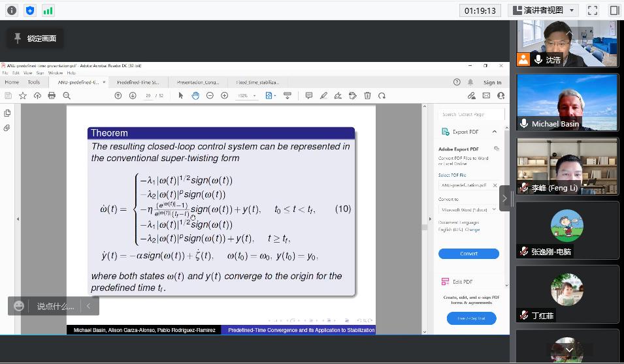Click the add comment note icon
624x364 pixels.
309,95
